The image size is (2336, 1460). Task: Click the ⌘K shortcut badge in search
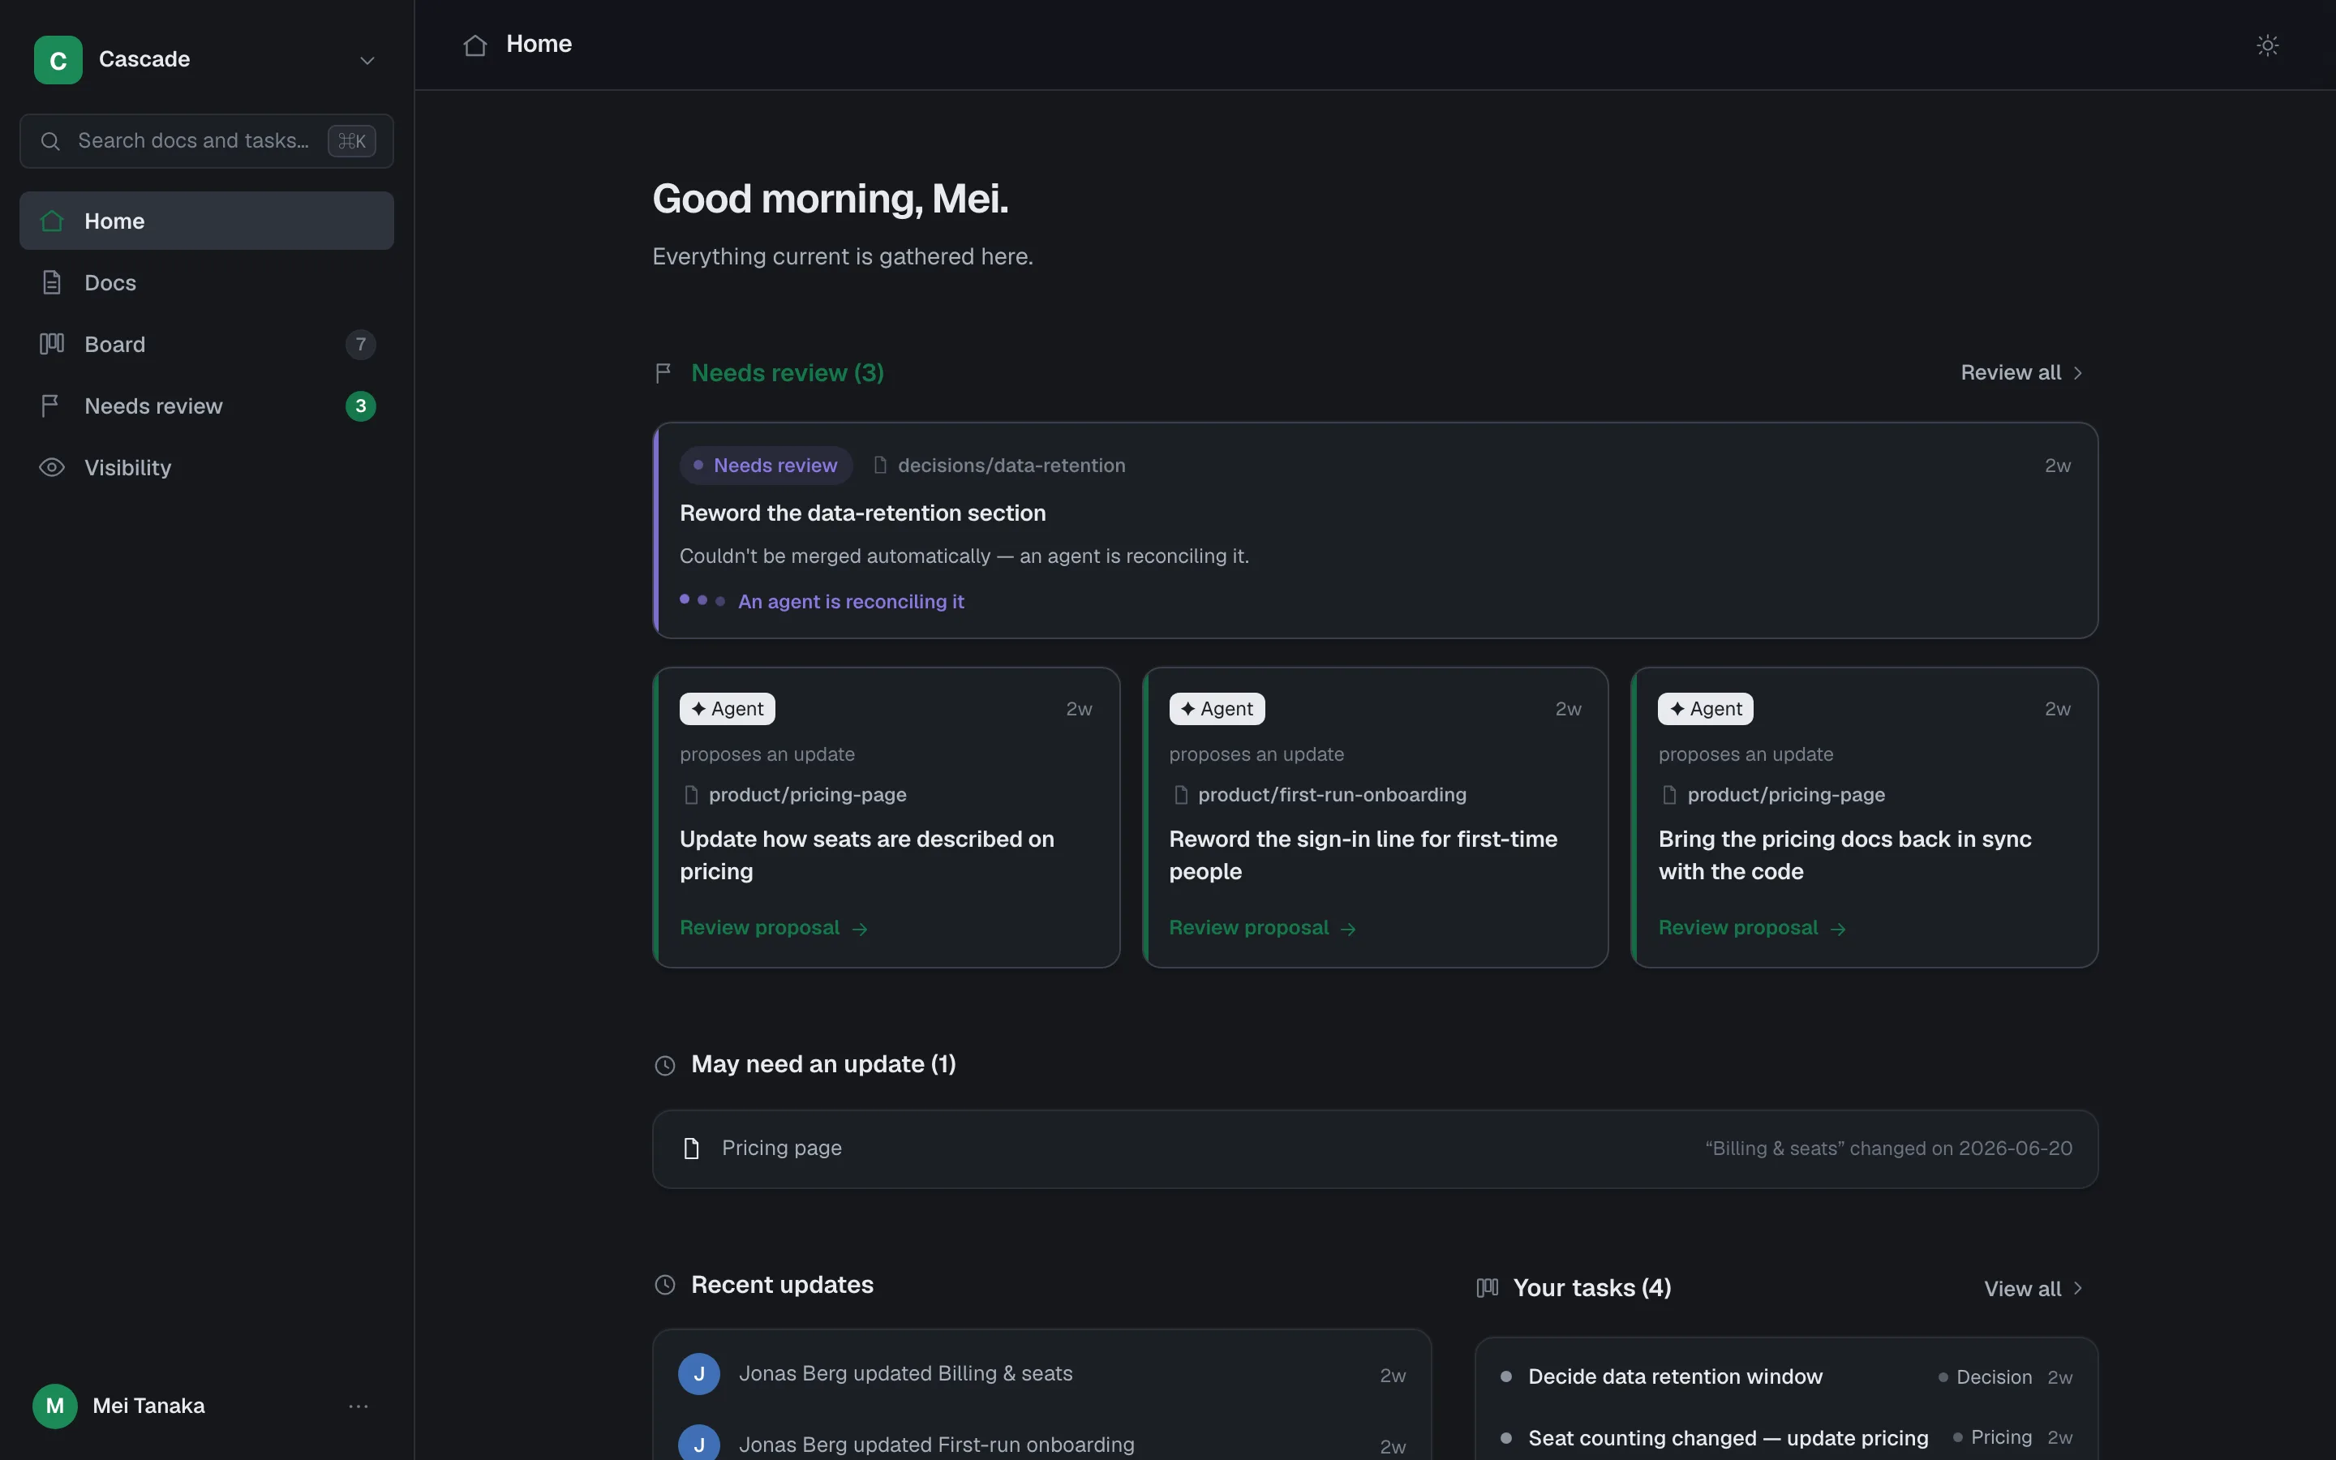point(351,141)
